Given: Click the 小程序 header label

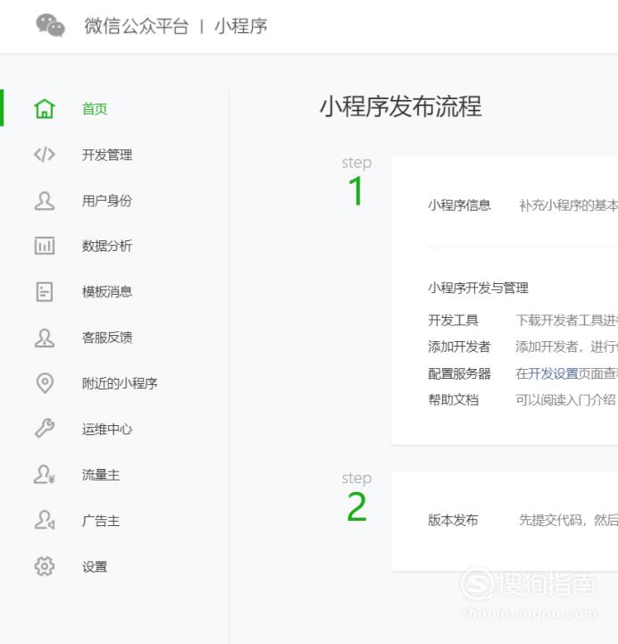Looking at the screenshot, I should coord(241,26).
